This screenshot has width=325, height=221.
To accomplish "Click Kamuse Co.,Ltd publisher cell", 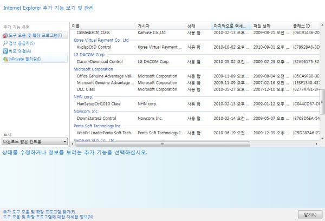I will click(152, 32).
